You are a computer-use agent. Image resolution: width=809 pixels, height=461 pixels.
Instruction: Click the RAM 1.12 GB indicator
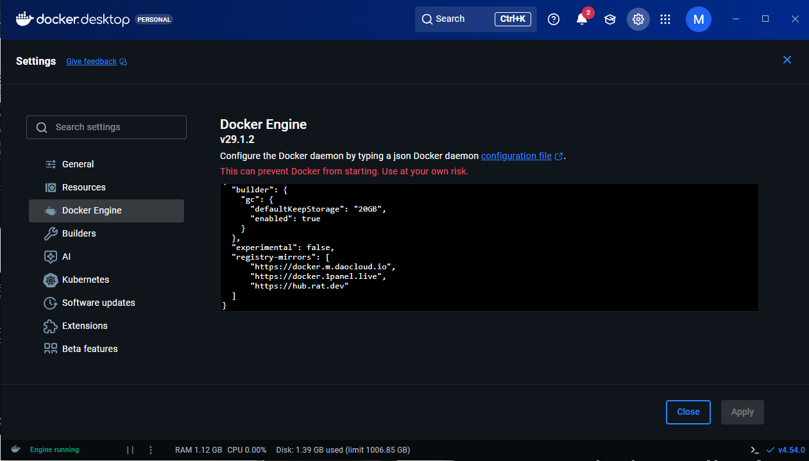pyautogui.click(x=199, y=450)
